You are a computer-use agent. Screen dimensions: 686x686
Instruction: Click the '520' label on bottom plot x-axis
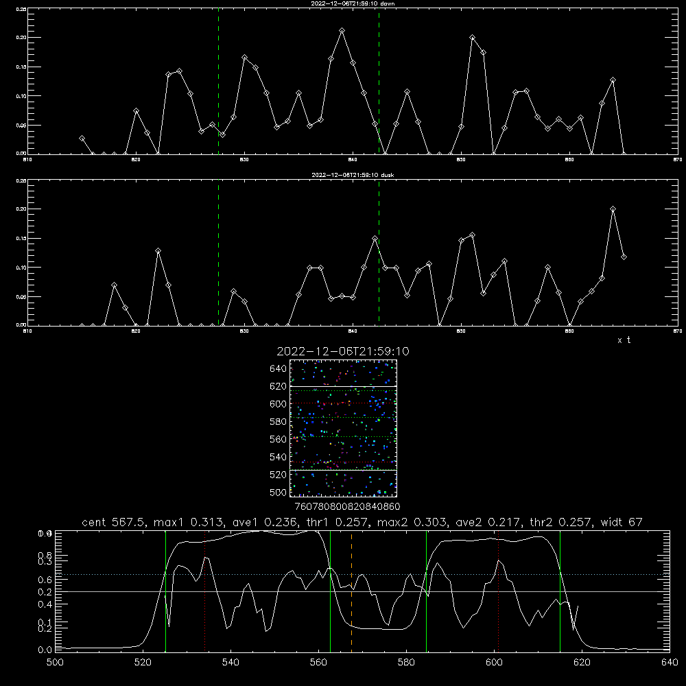coord(143,663)
